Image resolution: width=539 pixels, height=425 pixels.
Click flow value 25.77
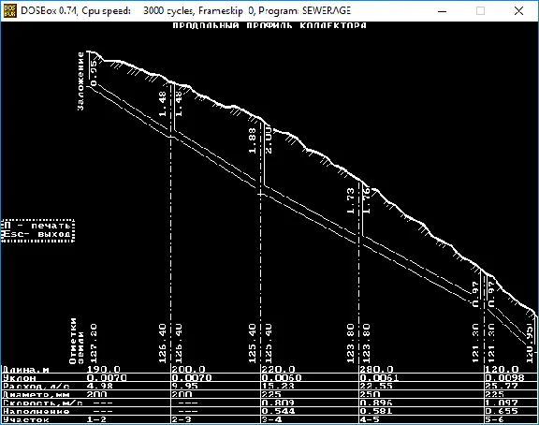click(x=502, y=386)
